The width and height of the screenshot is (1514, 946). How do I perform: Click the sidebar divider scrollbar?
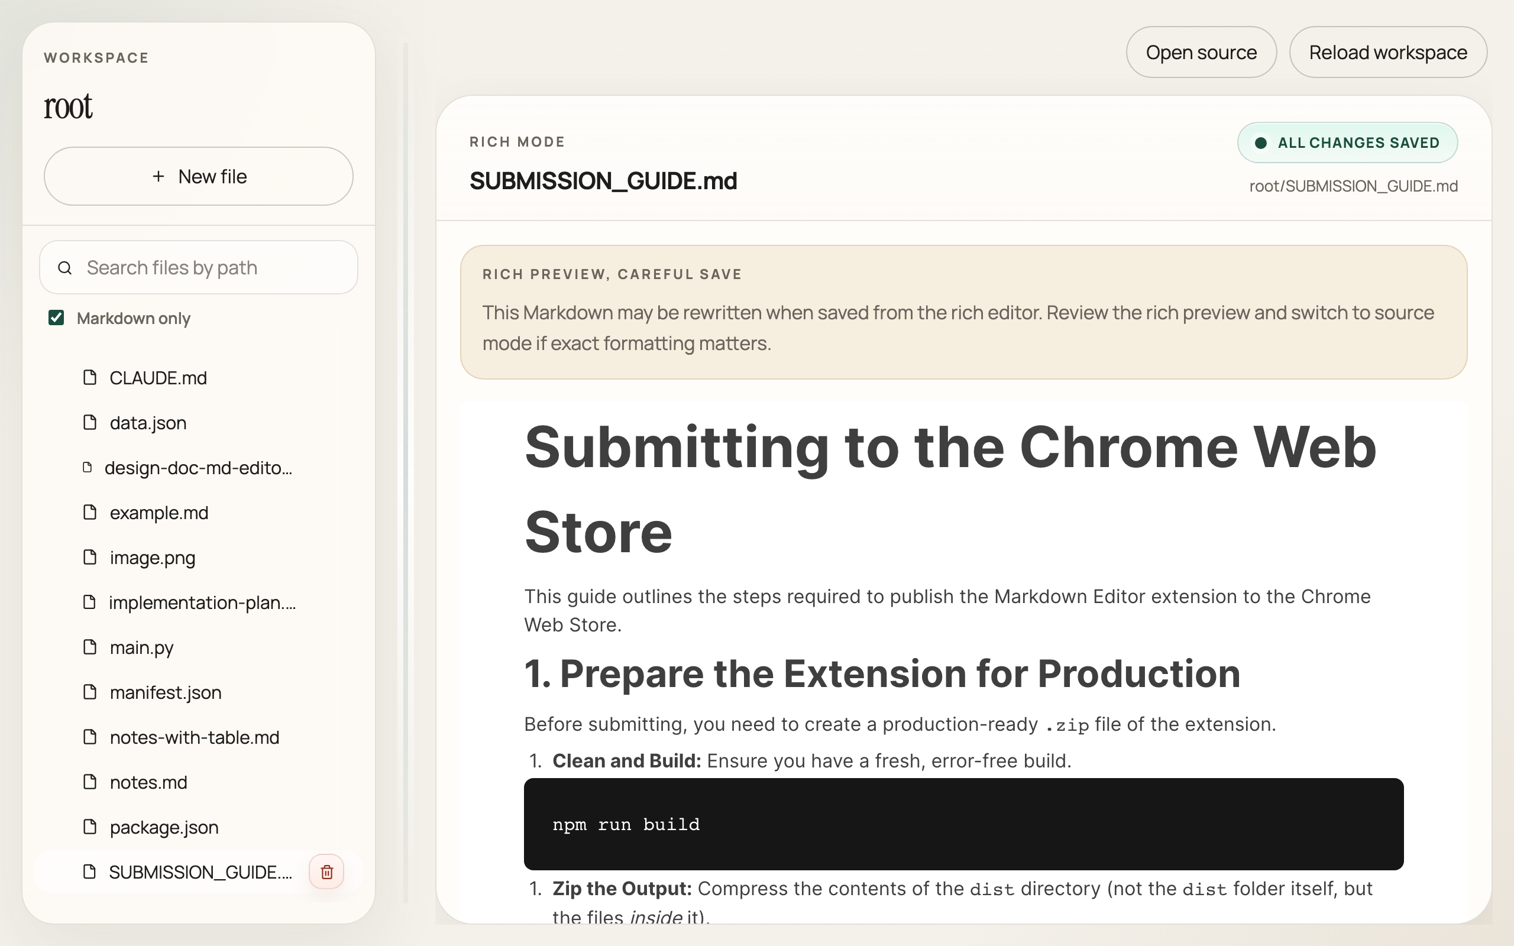tap(405, 473)
